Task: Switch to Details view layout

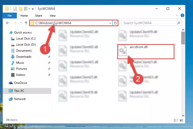Action: [176, 120]
